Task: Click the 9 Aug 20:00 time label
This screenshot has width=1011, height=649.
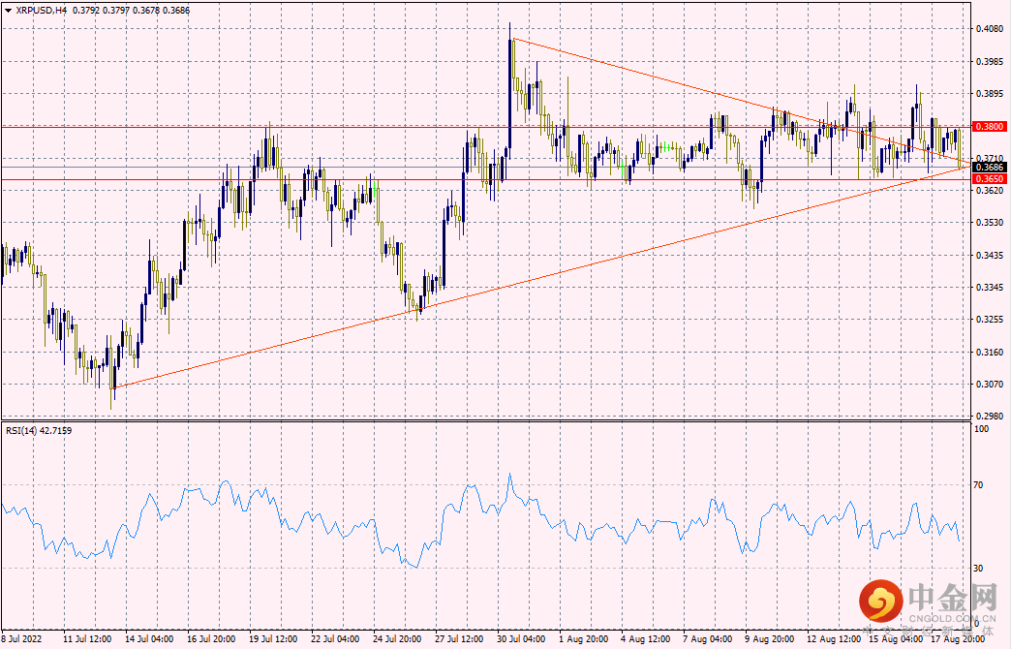Action: tap(769, 638)
